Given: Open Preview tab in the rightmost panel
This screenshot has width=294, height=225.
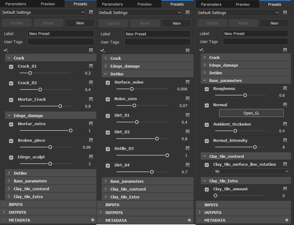Looking at the screenshot, I should click(x=243, y=4).
